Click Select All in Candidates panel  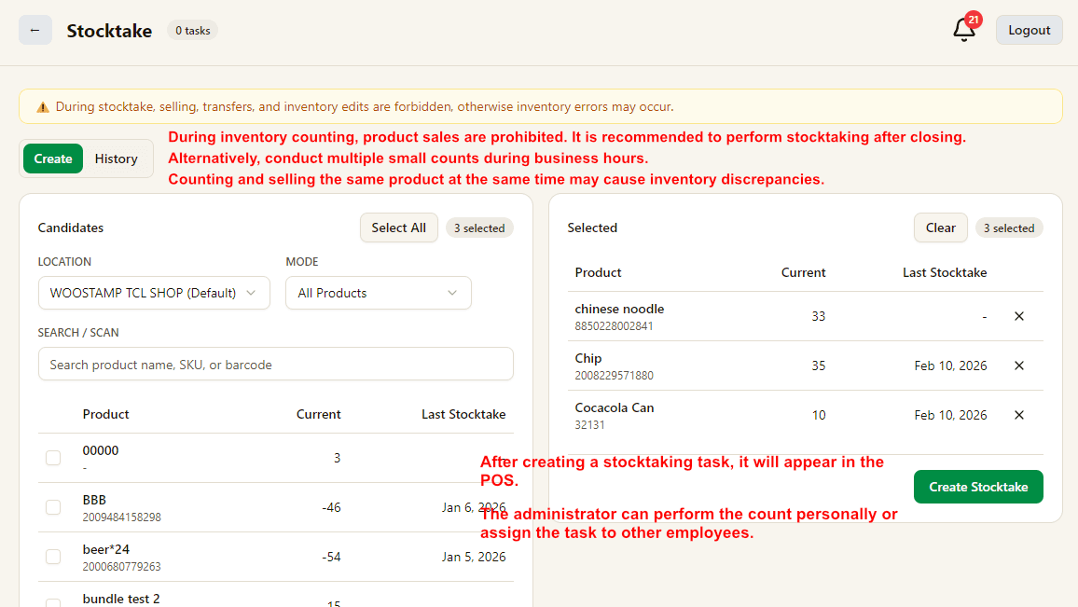(x=398, y=228)
